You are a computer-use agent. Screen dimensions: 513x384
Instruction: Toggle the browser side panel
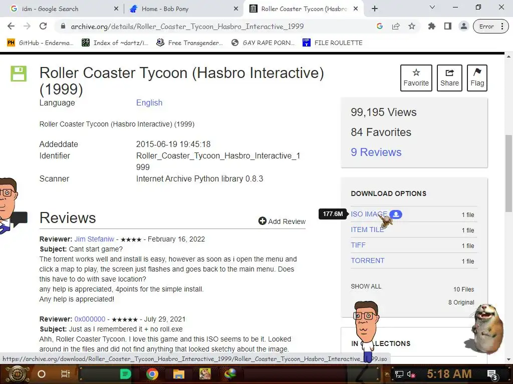(x=448, y=26)
